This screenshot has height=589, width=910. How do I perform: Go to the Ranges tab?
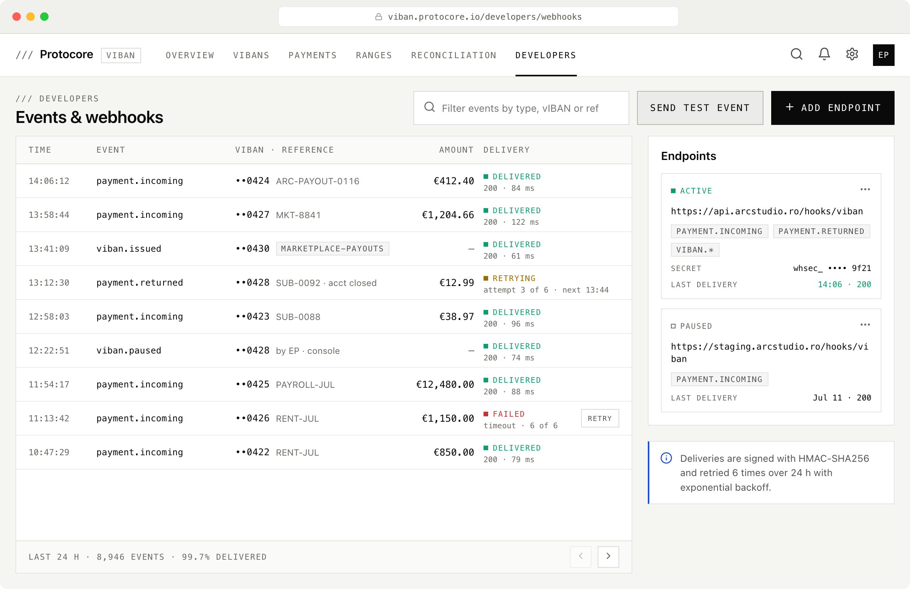tap(374, 55)
